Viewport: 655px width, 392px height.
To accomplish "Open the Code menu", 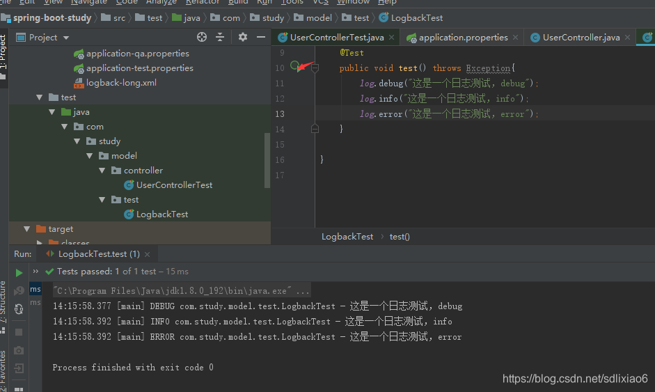I will click(x=127, y=2).
